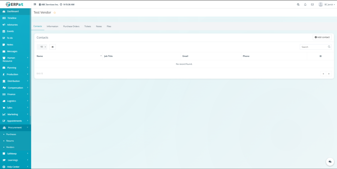Click the search magnifier icon in top bar
This screenshot has height=169, width=337.
point(298,5)
